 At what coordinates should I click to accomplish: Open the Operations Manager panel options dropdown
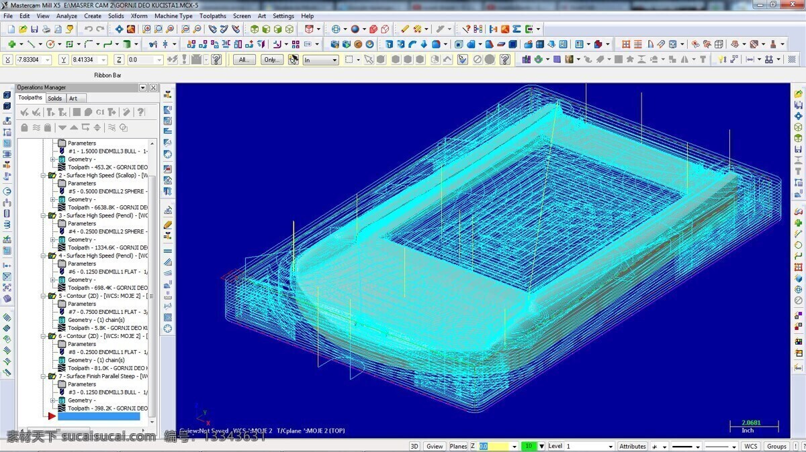(x=142, y=88)
